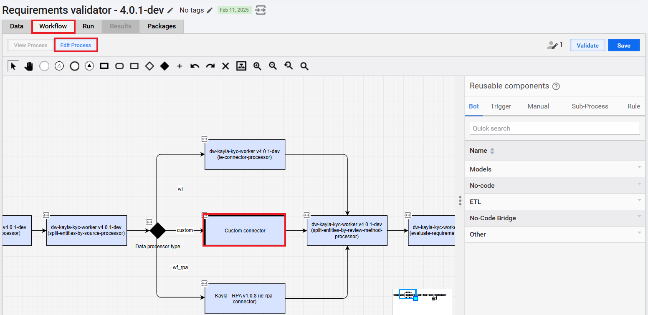The height and width of the screenshot is (315, 648).
Task: Choose the rounded rectangle shape
Action: tap(119, 66)
